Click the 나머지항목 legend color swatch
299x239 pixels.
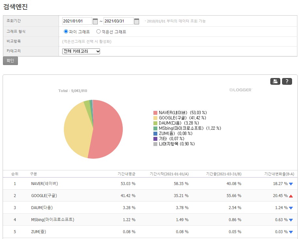(x=155, y=144)
